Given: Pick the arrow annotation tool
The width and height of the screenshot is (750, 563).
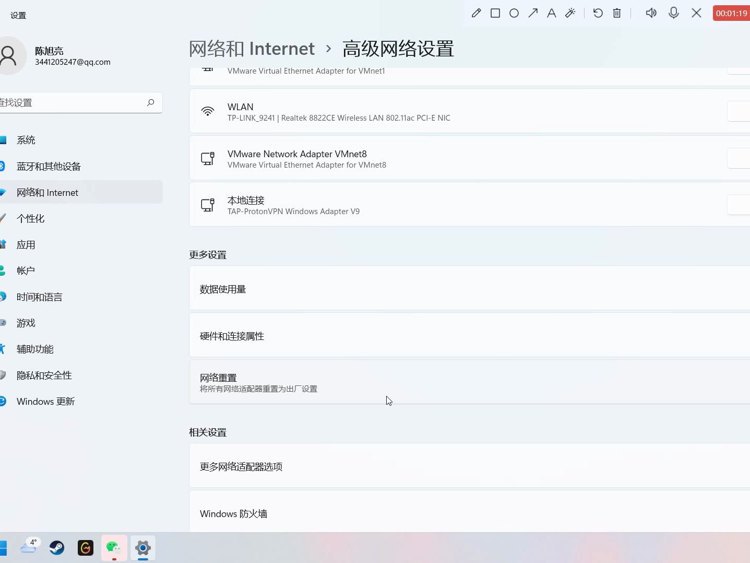Looking at the screenshot, I should (533, 13).
